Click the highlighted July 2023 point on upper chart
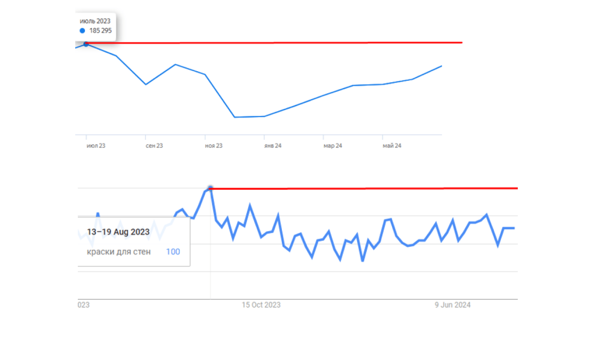Viewport: 593px width, 340px height. [x=86, y=44]
